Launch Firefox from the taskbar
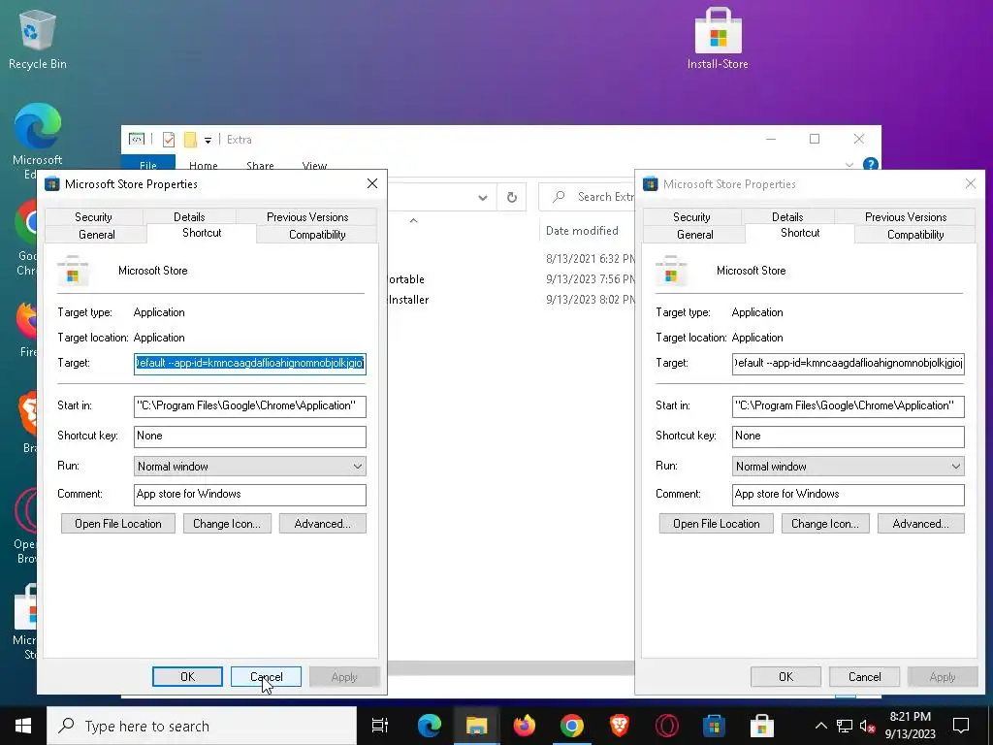Image resolution: width=993 pixels, height=745 pixels. [524, 726]
